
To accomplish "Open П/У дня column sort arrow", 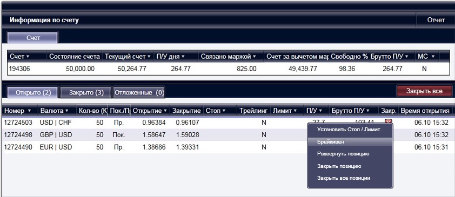I will coord(183,57).
